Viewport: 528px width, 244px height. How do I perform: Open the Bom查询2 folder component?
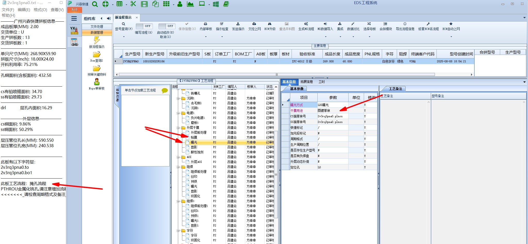97,57
